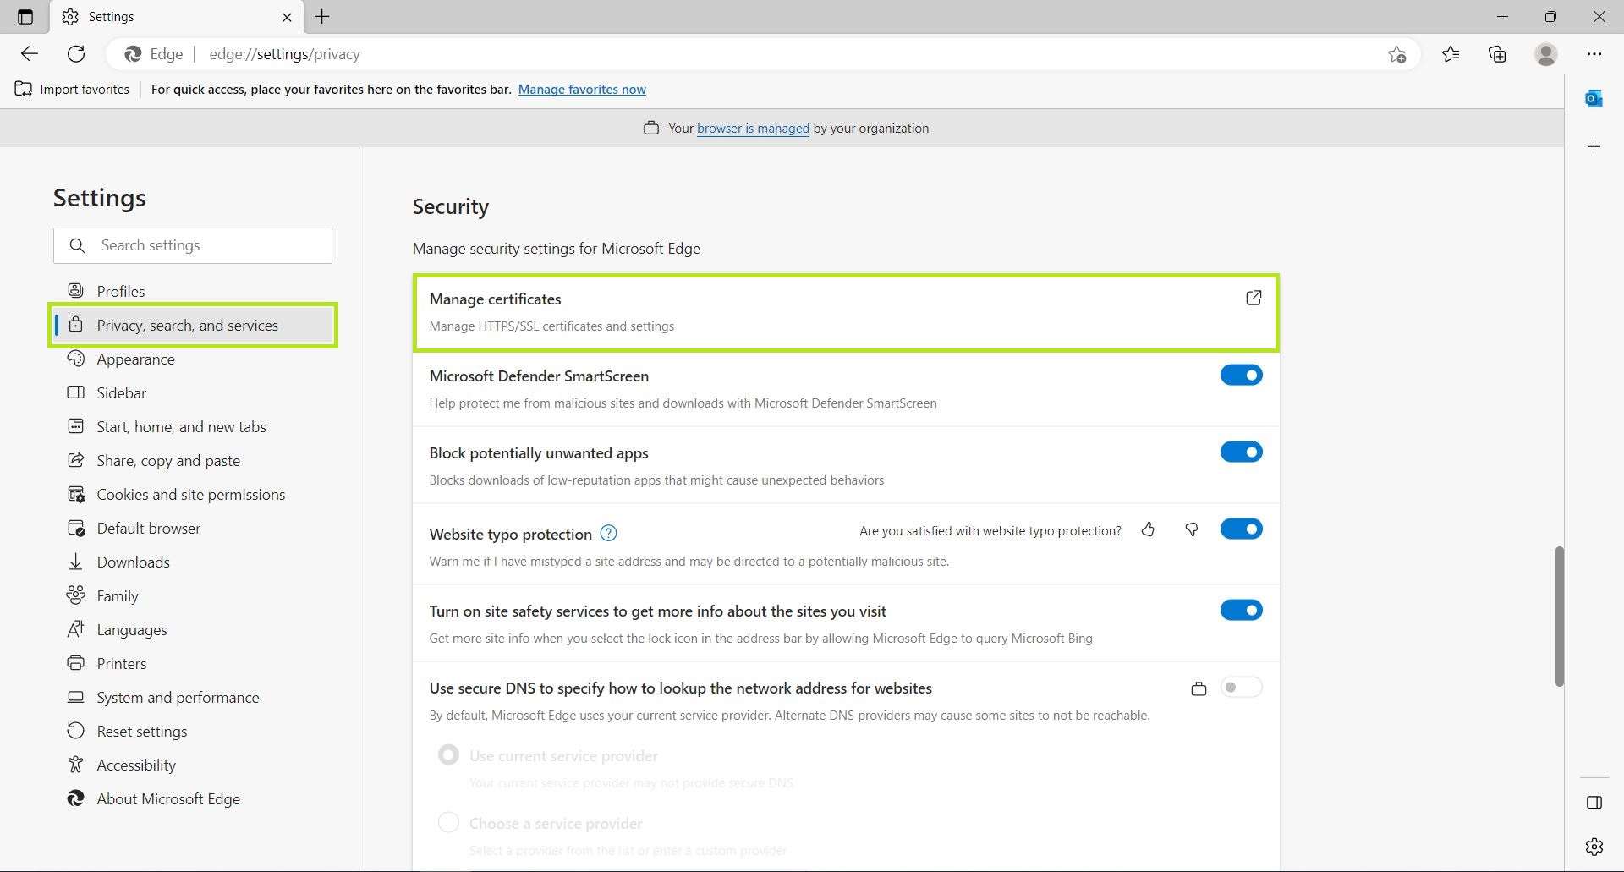This screenshot has height=872, width=1624.
Task: Go to Default browser settings
Action: (x=193, y=528)
